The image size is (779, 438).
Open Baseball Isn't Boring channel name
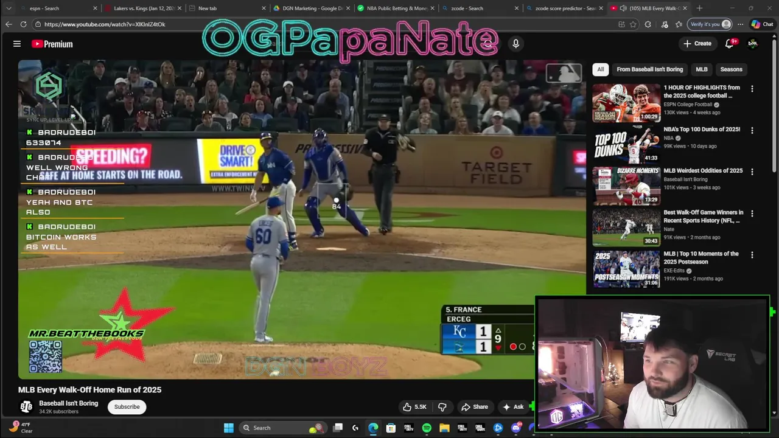68,403
